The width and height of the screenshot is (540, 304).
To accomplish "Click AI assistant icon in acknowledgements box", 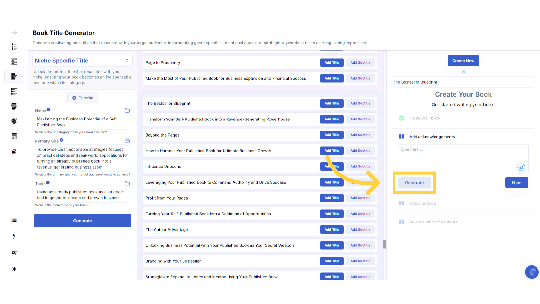I will pos(521,167).
